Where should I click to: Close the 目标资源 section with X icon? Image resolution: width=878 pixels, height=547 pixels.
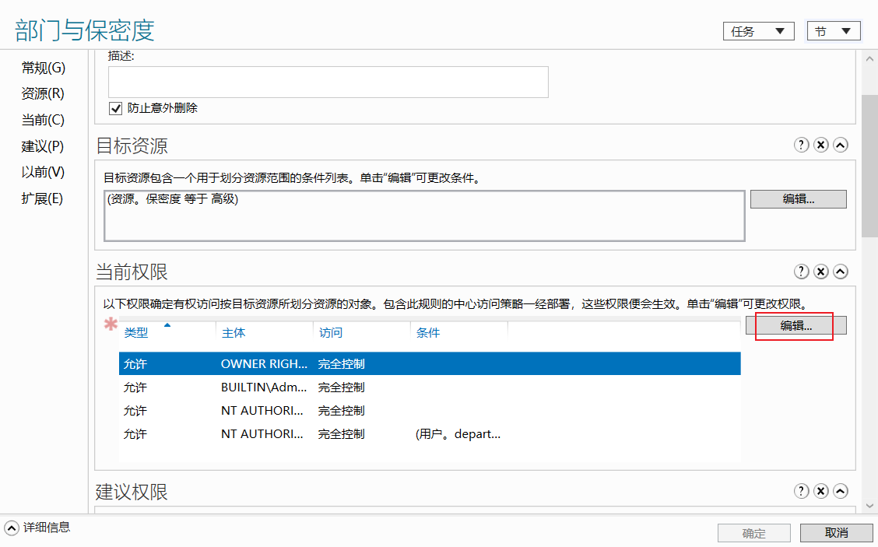[821, 145]
